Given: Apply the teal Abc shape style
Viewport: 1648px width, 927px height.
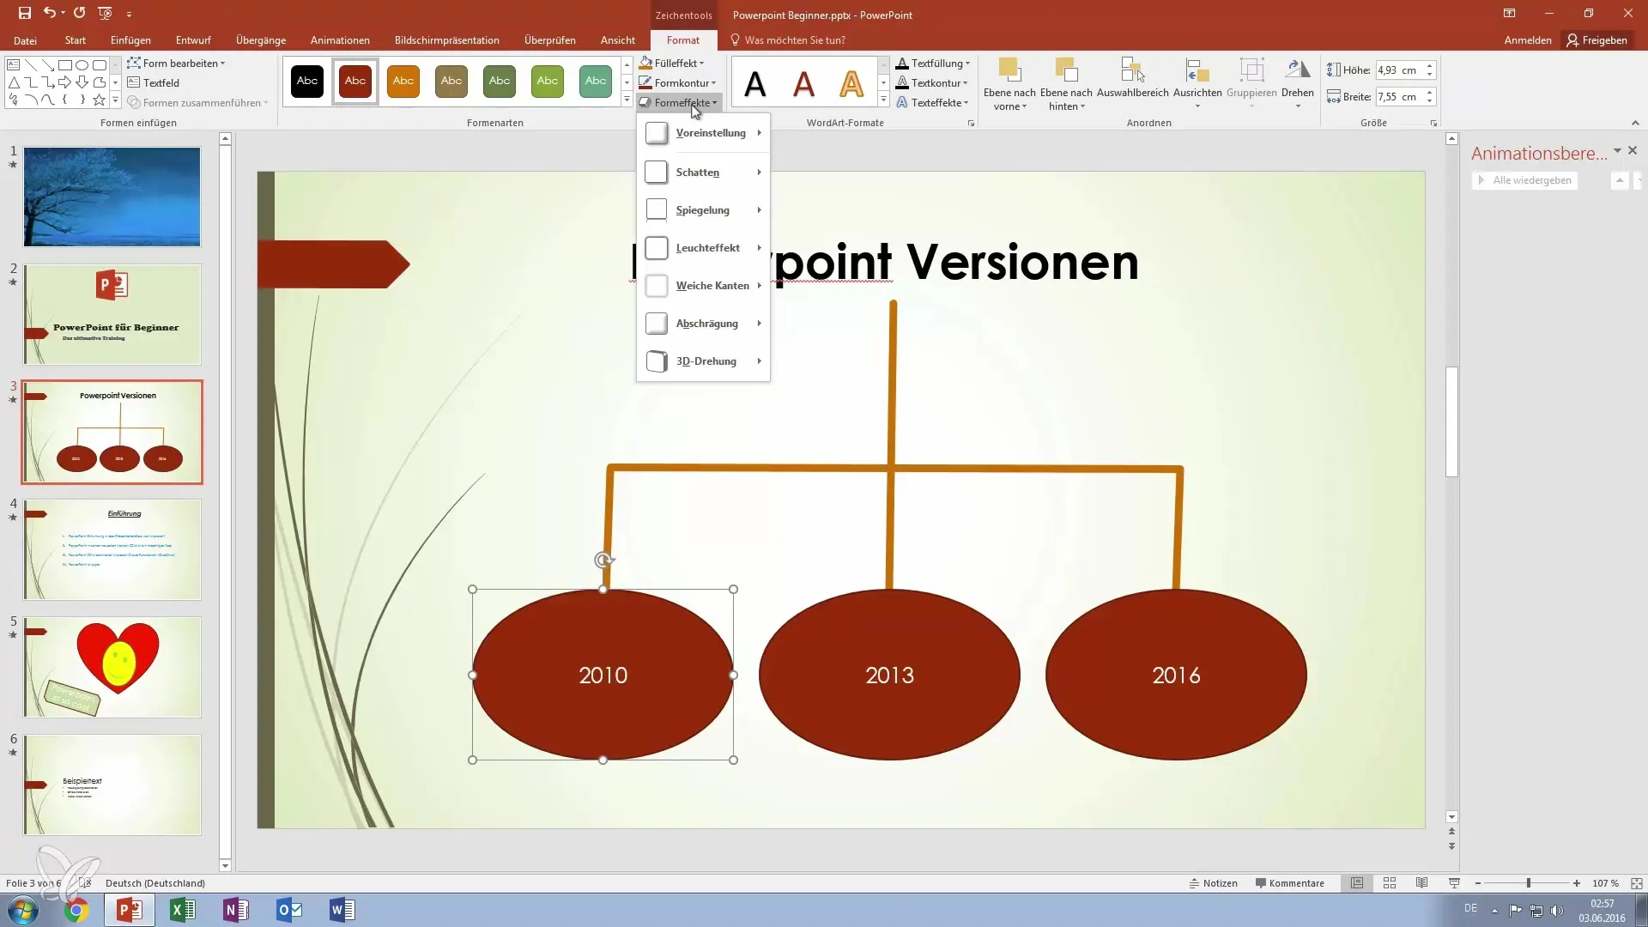Looking at the screenshot, I should point(596,82).
